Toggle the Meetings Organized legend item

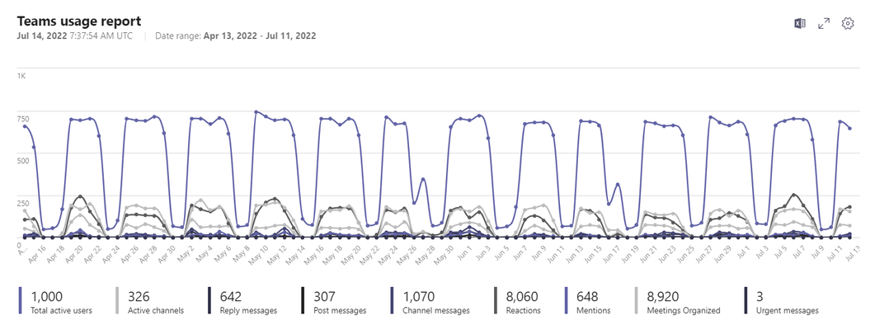679,301
